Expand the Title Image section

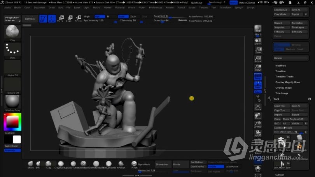click(x=282, y=93)
